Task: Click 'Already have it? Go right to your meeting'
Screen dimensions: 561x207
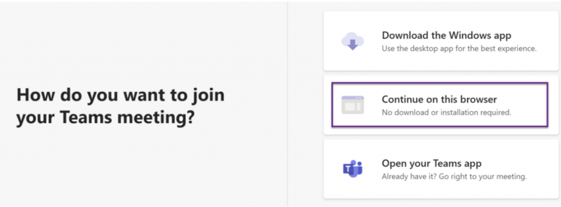Action: pos(454,176)
